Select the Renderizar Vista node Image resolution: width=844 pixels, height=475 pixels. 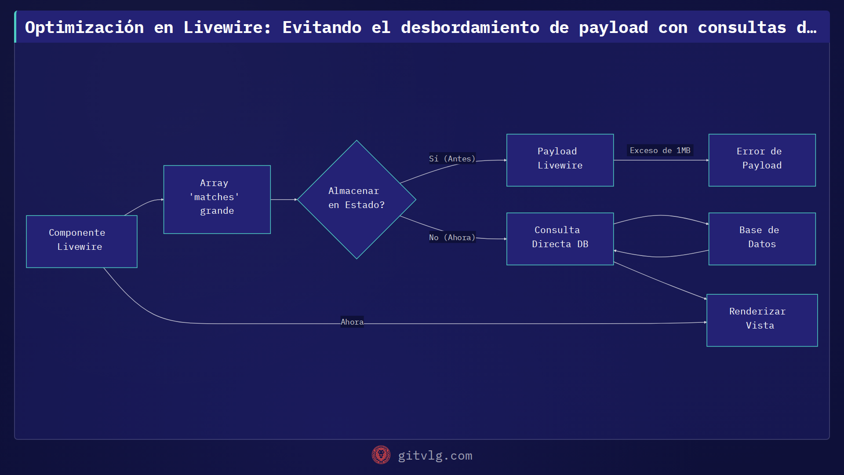coord(762,320)
